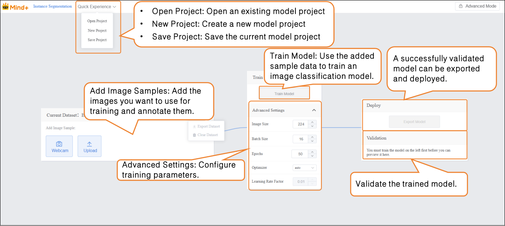Click the Epochs number field
Screen dimensions: 505x226
[300, 154]
